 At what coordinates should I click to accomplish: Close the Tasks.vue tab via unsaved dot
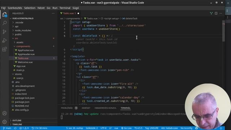(78, 13)
